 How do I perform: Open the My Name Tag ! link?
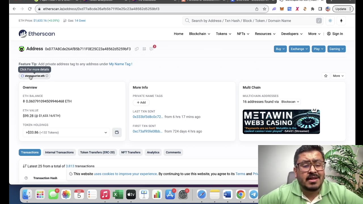click(121, 64)
